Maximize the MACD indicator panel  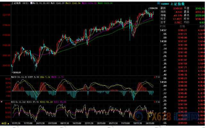[x=157, y=77]
